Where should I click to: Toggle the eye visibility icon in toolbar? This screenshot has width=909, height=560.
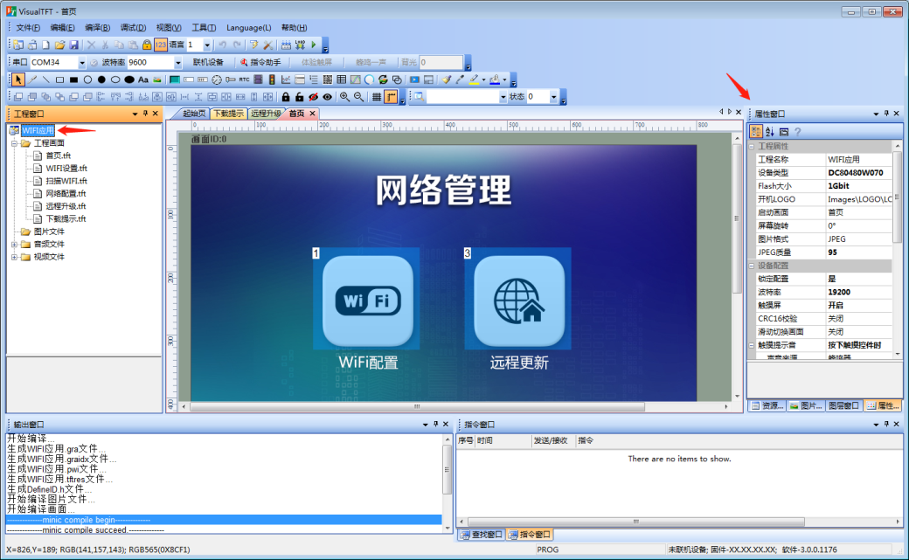tap(327, 97)
